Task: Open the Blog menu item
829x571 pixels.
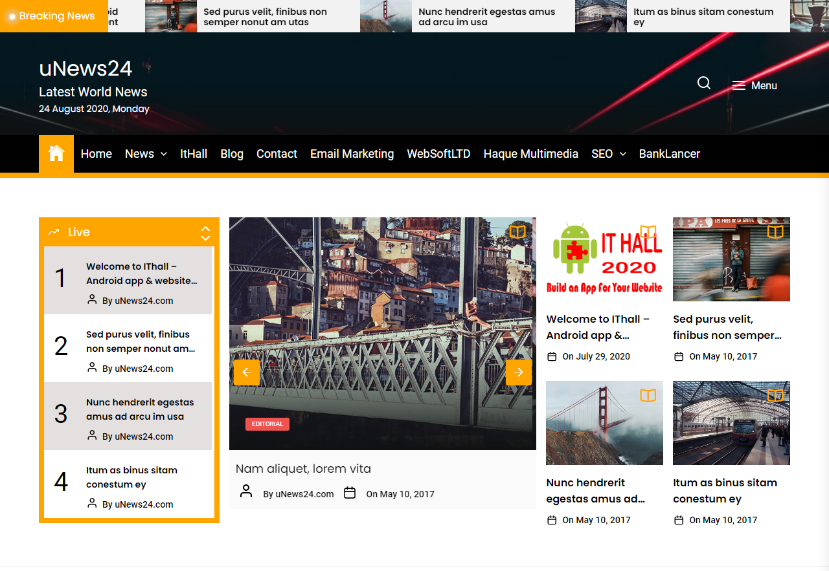Action: pyautogui.click(x=232, y=154)
